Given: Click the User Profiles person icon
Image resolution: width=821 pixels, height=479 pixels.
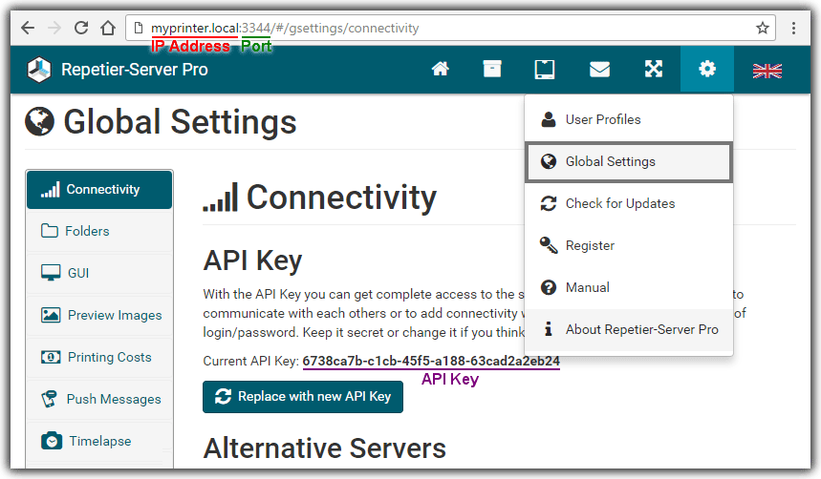Looking at the screenshot, I should [549, 119].
